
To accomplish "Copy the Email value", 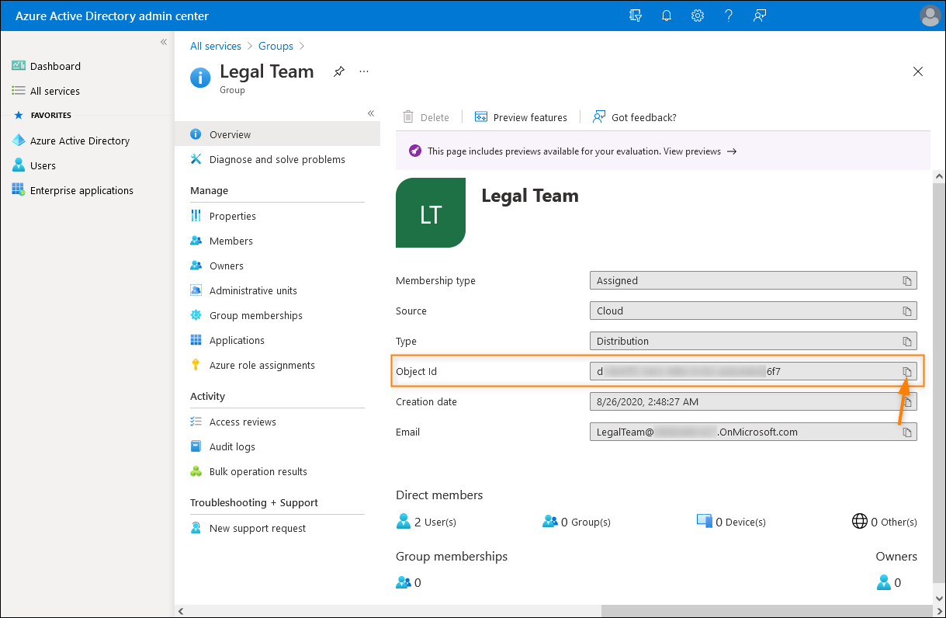I will [906, 432].
